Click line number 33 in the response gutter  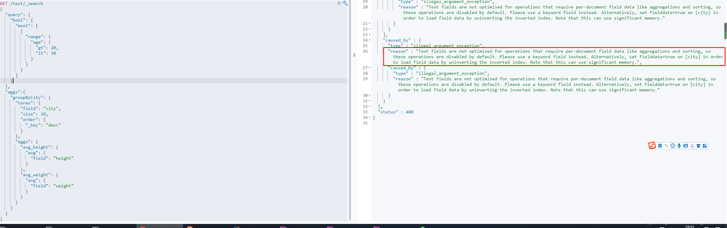click(365, 112)
